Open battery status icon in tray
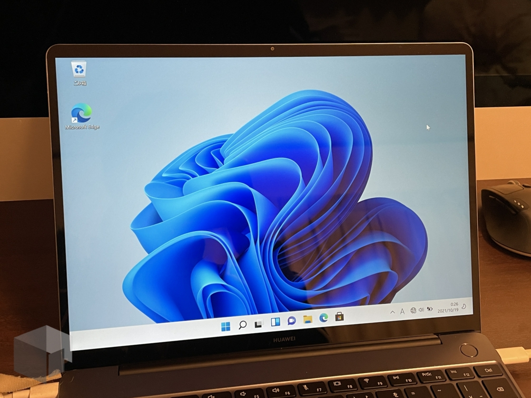Viewport: 531px width, 398px height. point(430,309)
